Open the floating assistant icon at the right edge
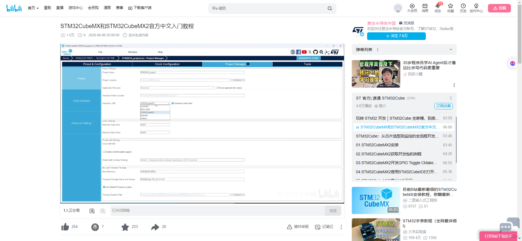 coord(512,64)
